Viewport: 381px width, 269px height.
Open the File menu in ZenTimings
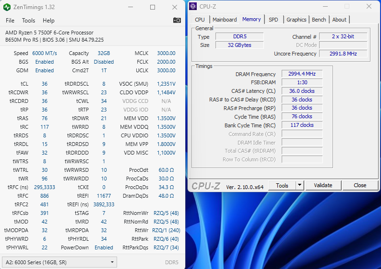10,21
